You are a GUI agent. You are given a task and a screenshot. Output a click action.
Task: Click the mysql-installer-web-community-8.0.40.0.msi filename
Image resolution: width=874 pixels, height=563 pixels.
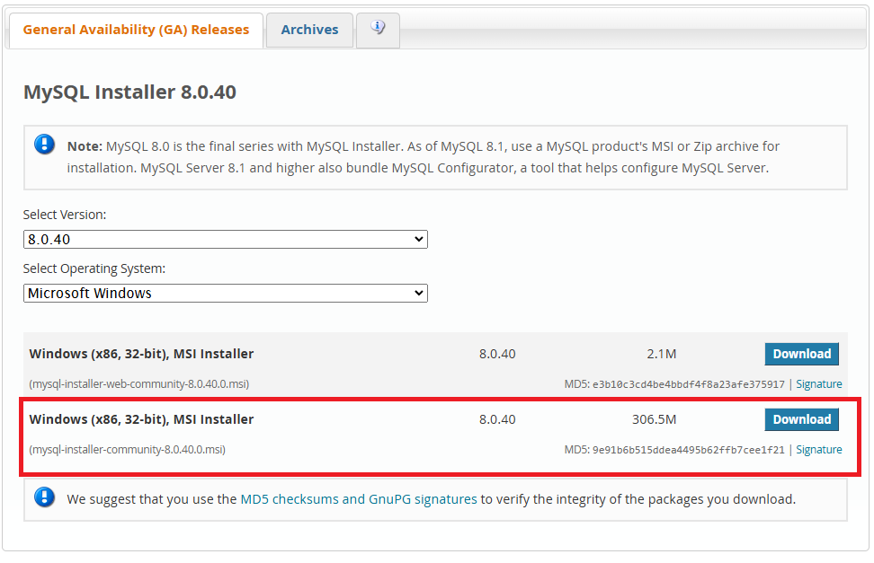click(x=139, y=384)
